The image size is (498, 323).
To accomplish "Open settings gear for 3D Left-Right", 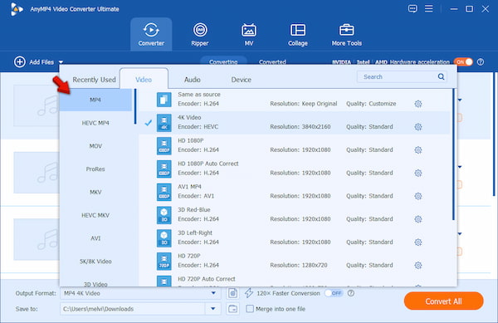I will pyautogui.click(x=418, y=242).
